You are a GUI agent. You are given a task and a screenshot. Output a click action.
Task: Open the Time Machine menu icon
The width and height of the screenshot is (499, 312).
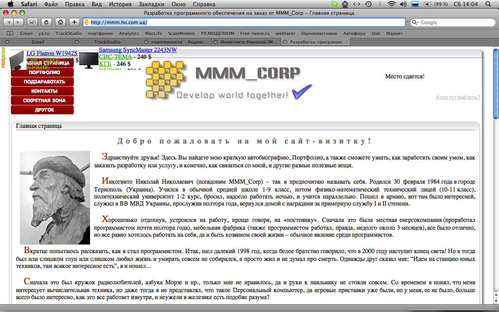[368, 4]
